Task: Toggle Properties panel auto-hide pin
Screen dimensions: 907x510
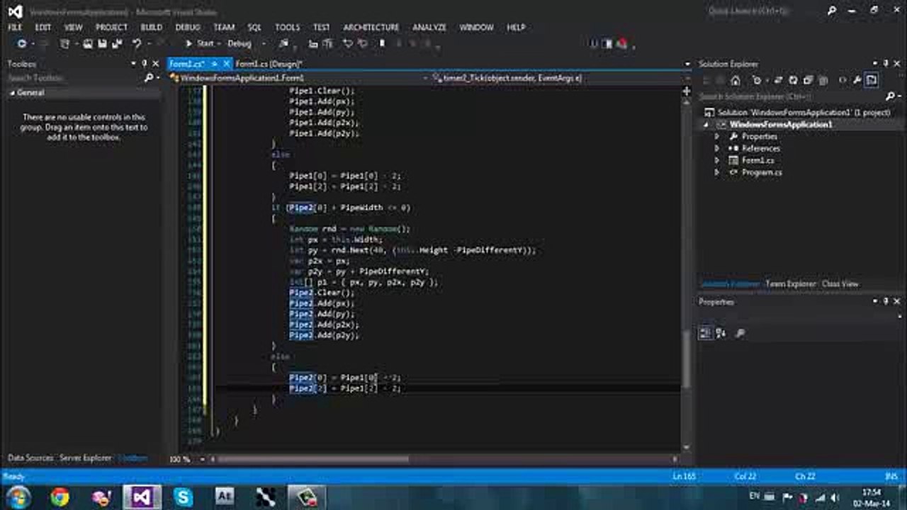Action: (886, 302)
